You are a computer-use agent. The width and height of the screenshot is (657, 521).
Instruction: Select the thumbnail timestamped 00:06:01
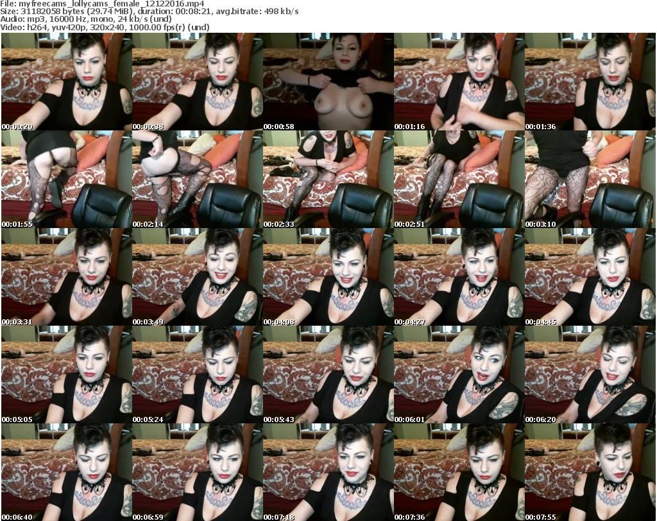tap(459, 375)
